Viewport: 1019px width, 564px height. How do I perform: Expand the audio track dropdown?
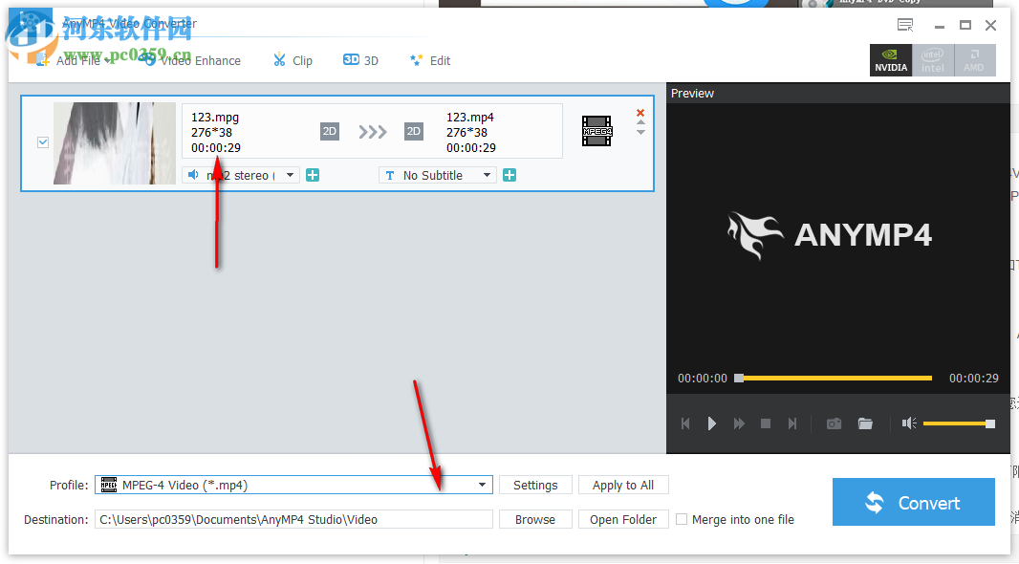click(x=290, y=175)
